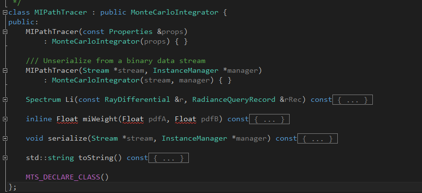The height and width of the screenshot is (193, 422).
Task: Click collapsed code box after toString const
Action: (x=168, y=158)
